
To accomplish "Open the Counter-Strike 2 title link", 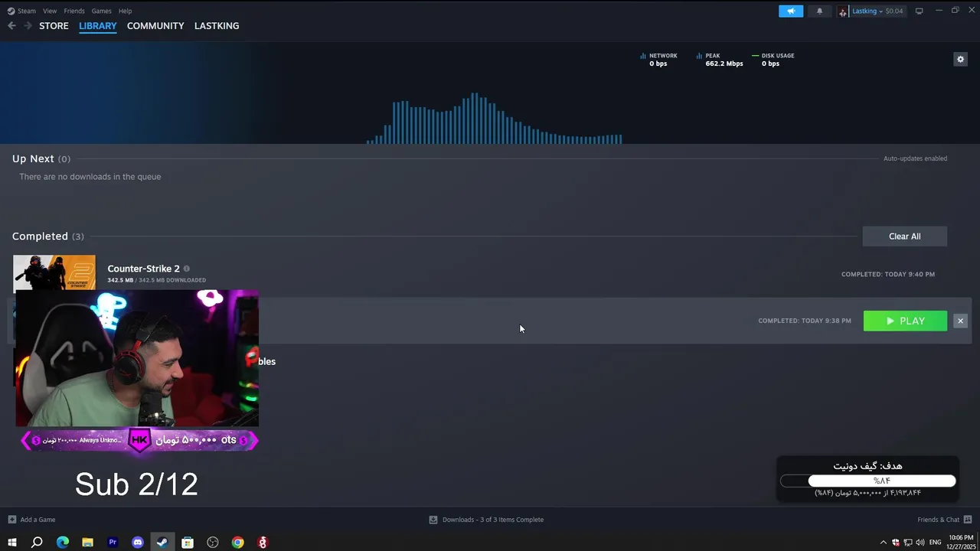I will pos(143,269).
